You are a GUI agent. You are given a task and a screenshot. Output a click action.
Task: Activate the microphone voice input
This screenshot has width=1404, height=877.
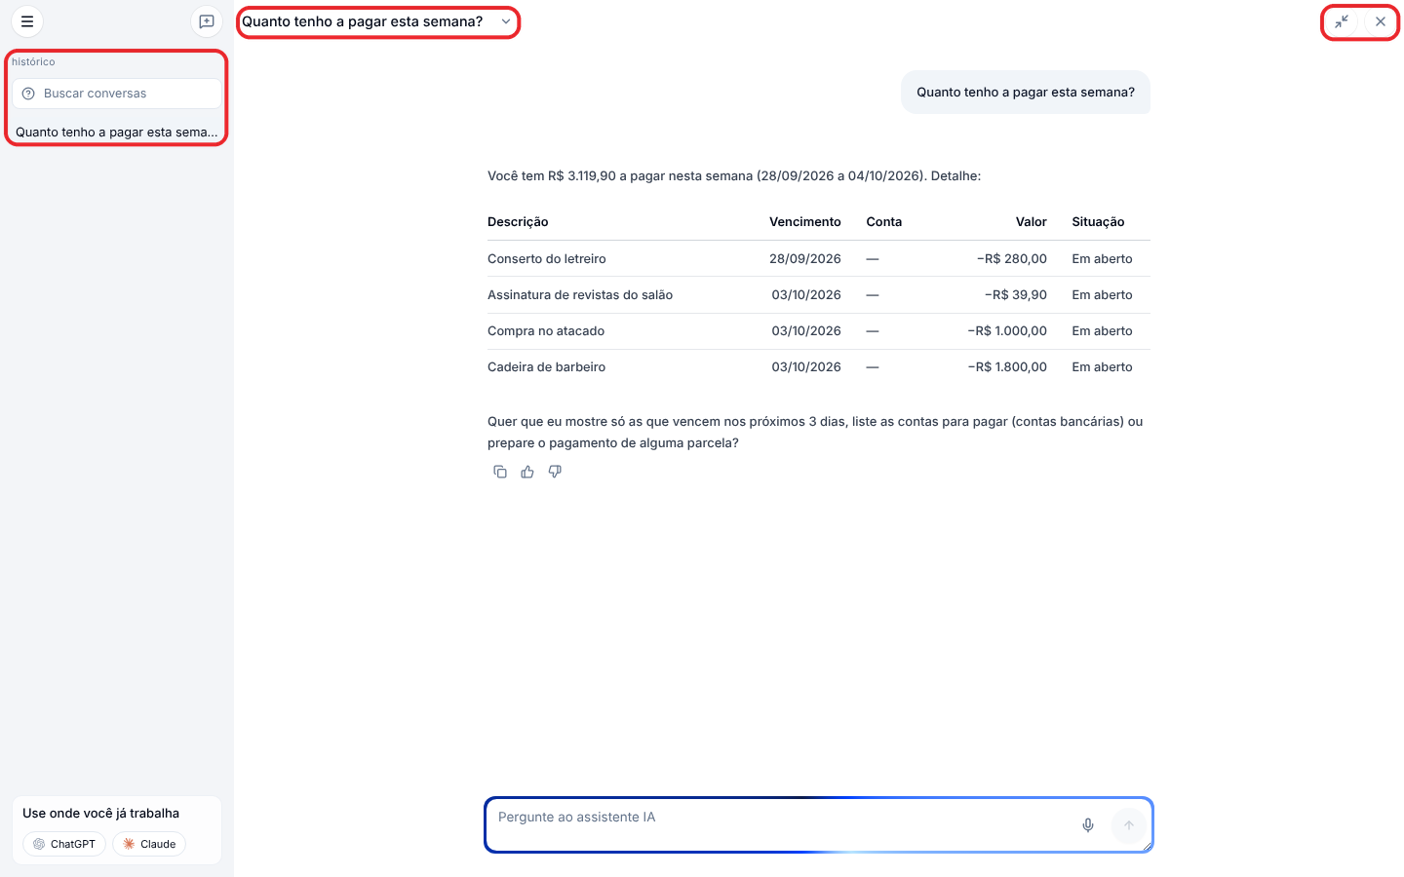[1088, 825]
